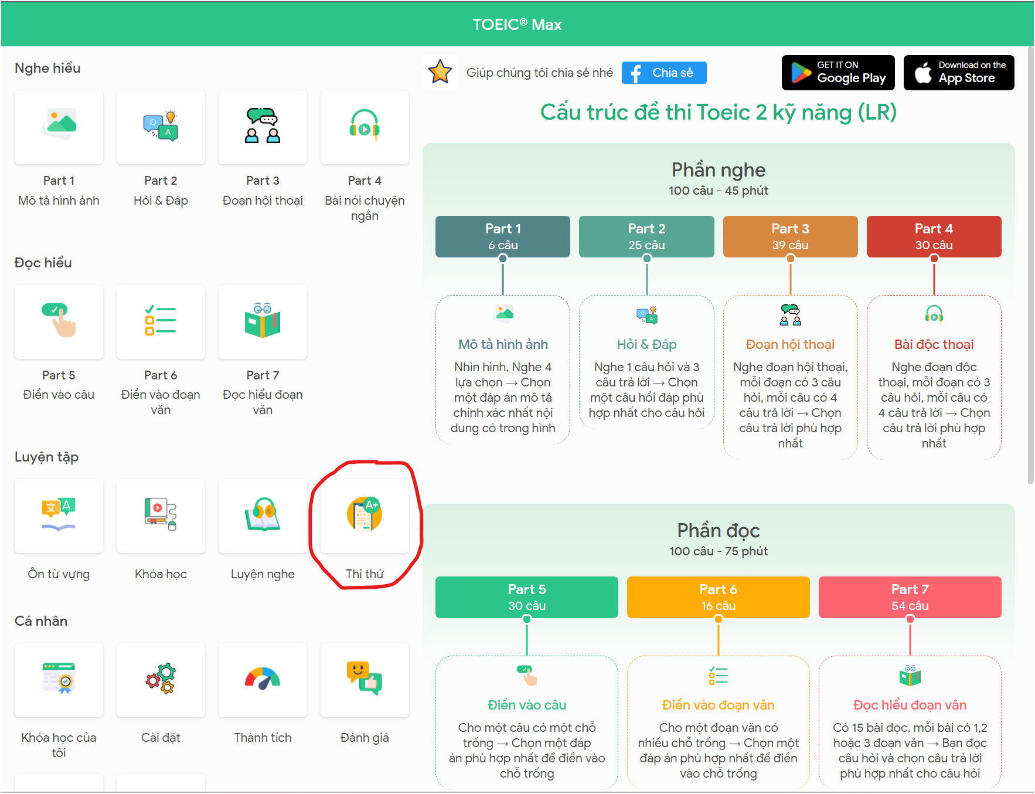This screenshot has height=794, width=1035.
Task: Select the Part 5 30 câu header block
Action: [527, 597]
